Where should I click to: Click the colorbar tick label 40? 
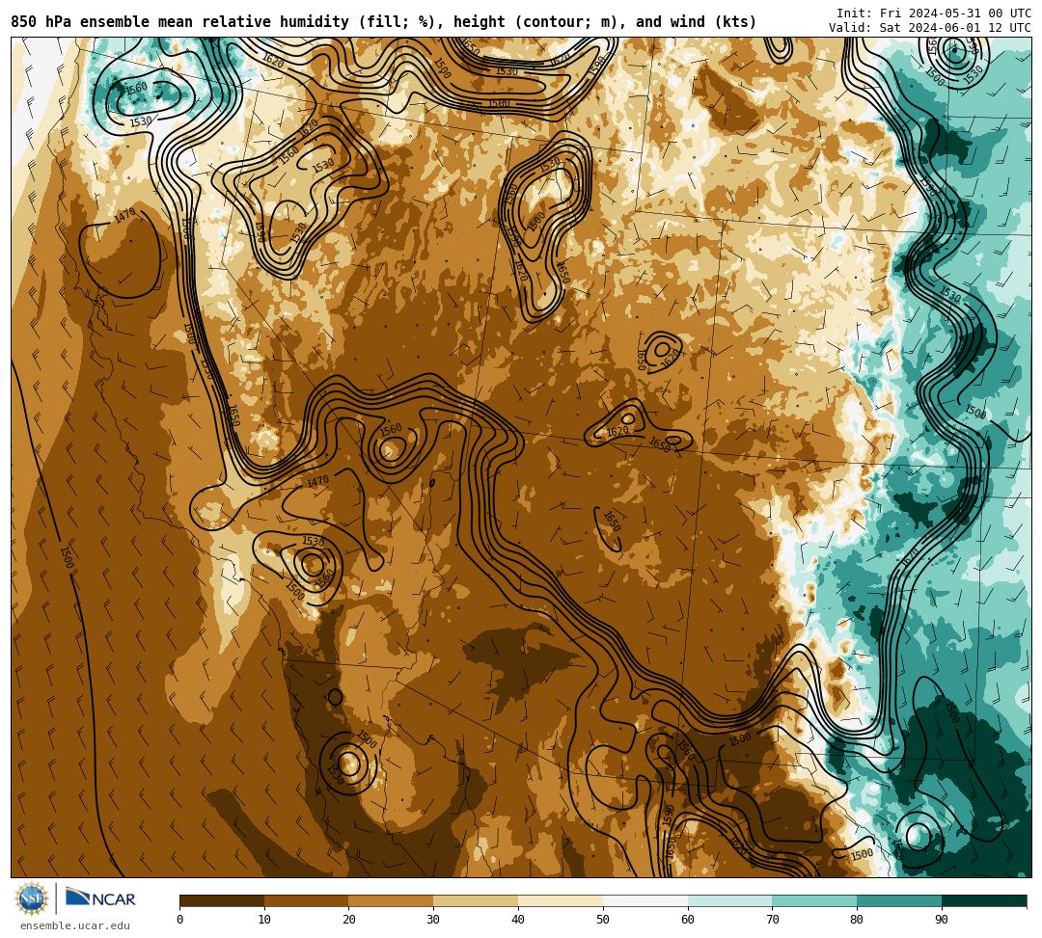[x=518, y=920]
